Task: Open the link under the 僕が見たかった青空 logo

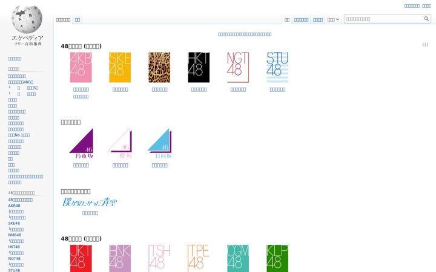Action: pos(90,213)
